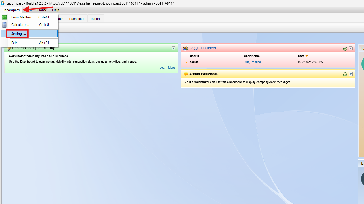The width and height of the screenshot is (364, 204).
Task: Follow the Learn More link in Tip of the Day
Action: click(x=167, y=68)
